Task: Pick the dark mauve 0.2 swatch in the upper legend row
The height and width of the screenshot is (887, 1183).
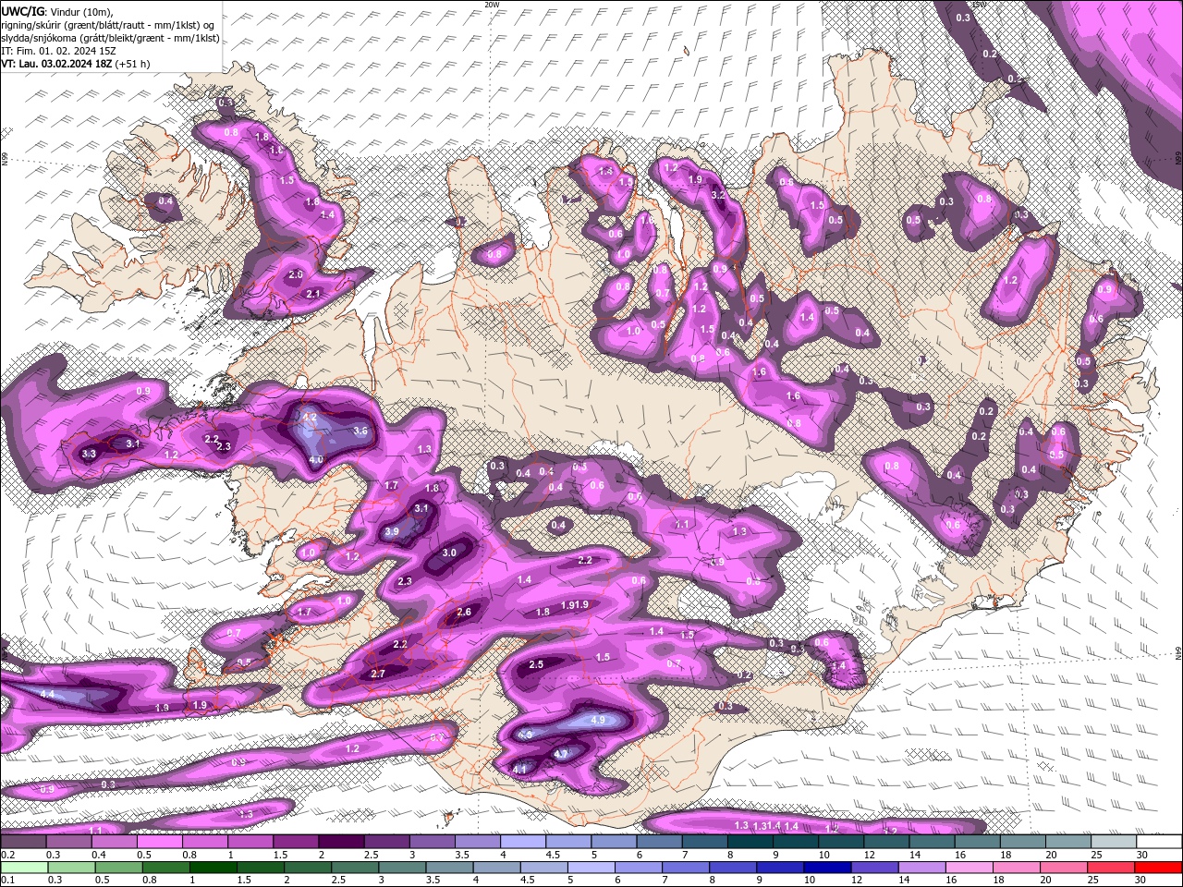Action: (x=23, y=842)
